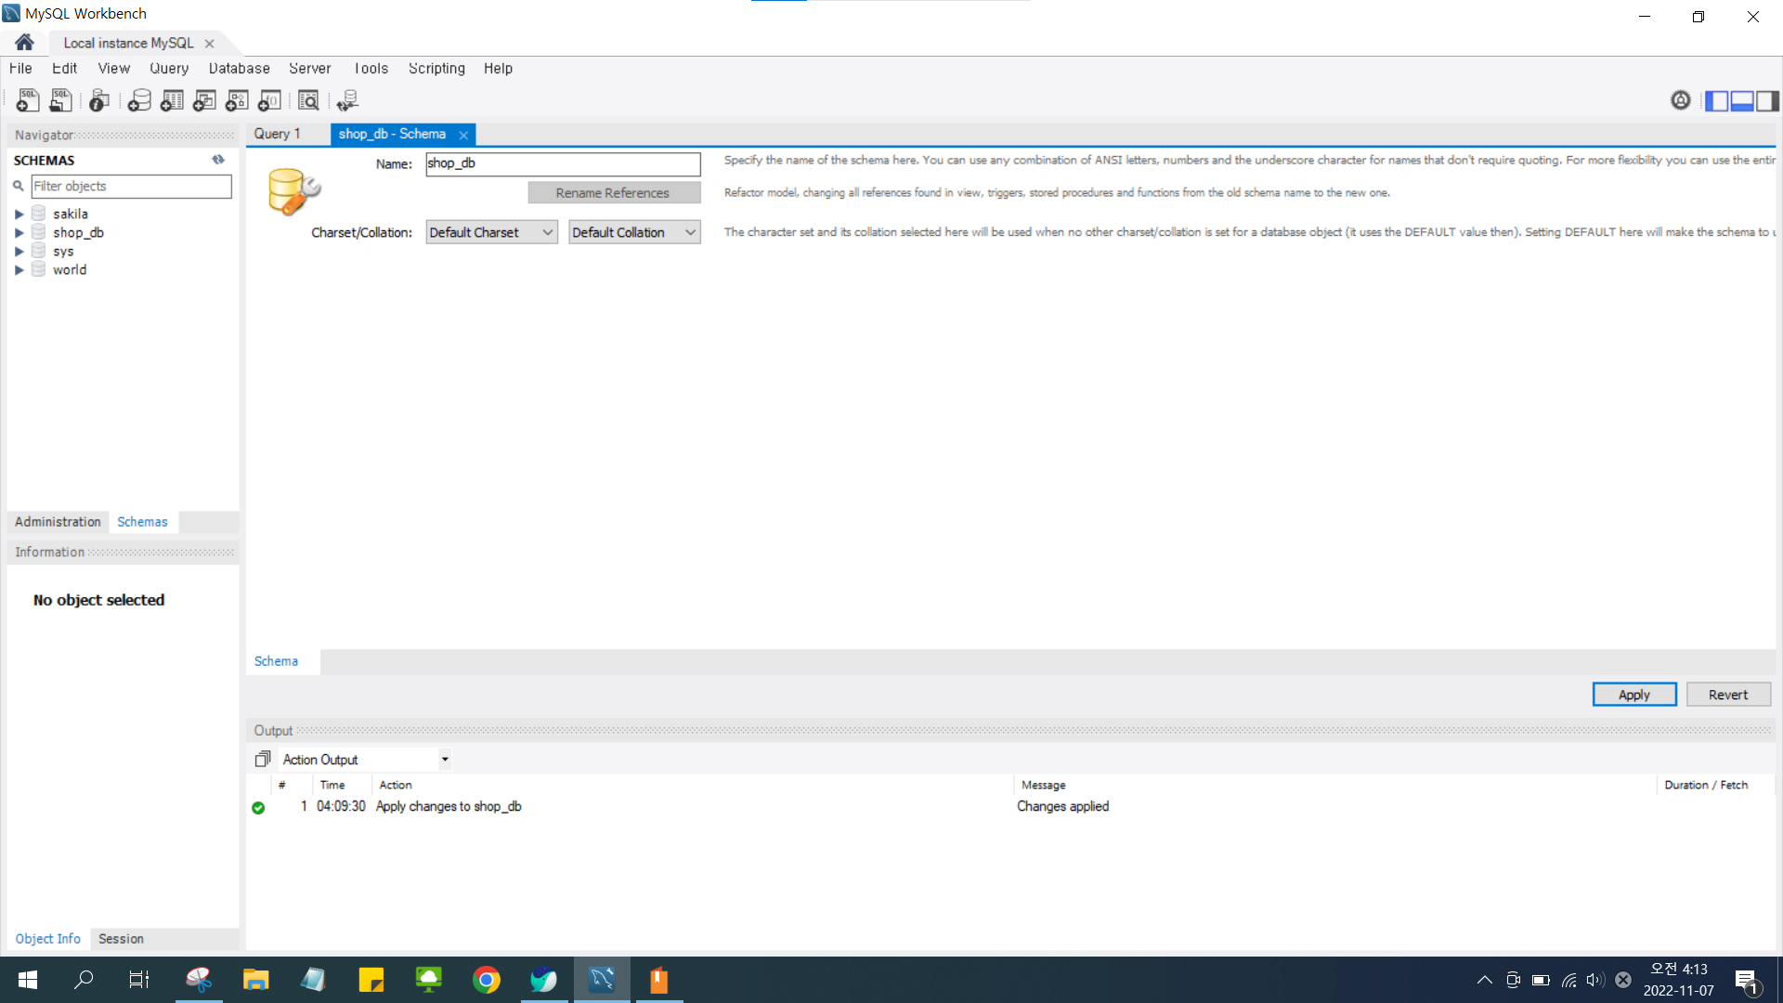Select the 'Apply changes to shop_db' output row
1783x1003 pixels.
[1010, 806]
